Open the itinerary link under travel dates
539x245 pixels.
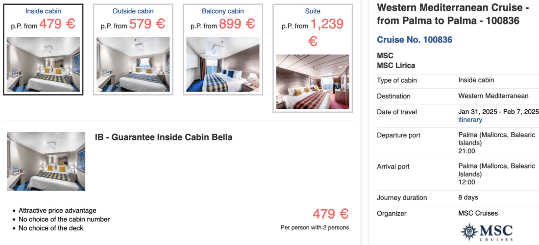pos(470,120)
